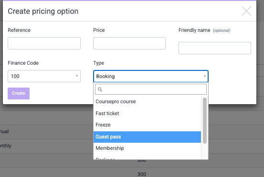This screenshot has width=264, height=177.
Task: Click the Finance Code label
Action: [x=23, y=63]
